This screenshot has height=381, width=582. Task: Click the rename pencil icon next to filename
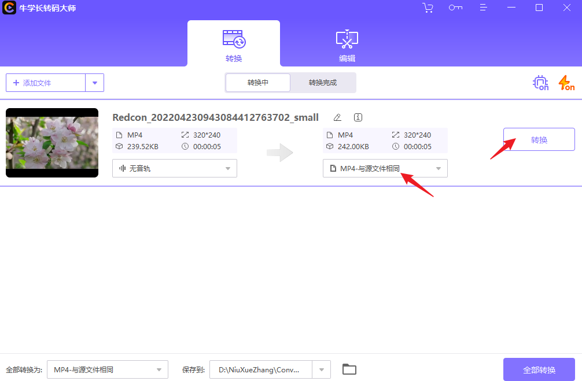pyautogui.click(x=337, y=117)
